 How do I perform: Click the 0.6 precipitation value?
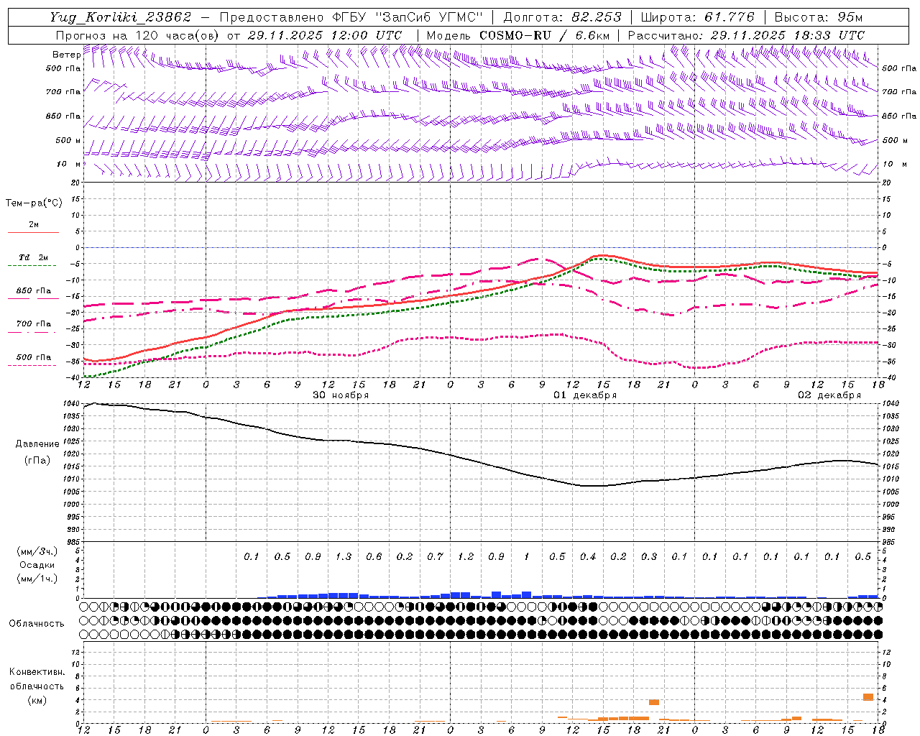(x=374, y=556)
